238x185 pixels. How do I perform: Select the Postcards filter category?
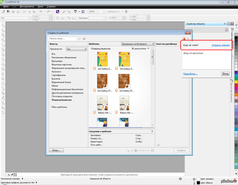62,96
